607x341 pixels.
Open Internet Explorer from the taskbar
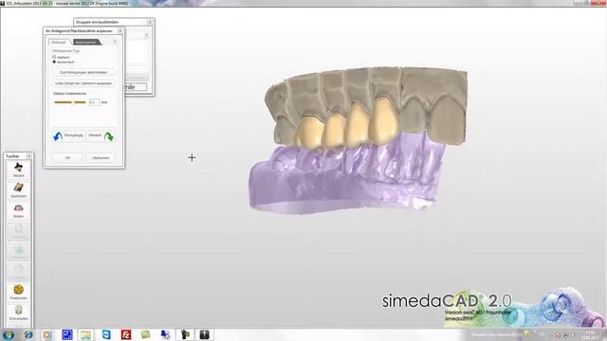coord(28,334)
